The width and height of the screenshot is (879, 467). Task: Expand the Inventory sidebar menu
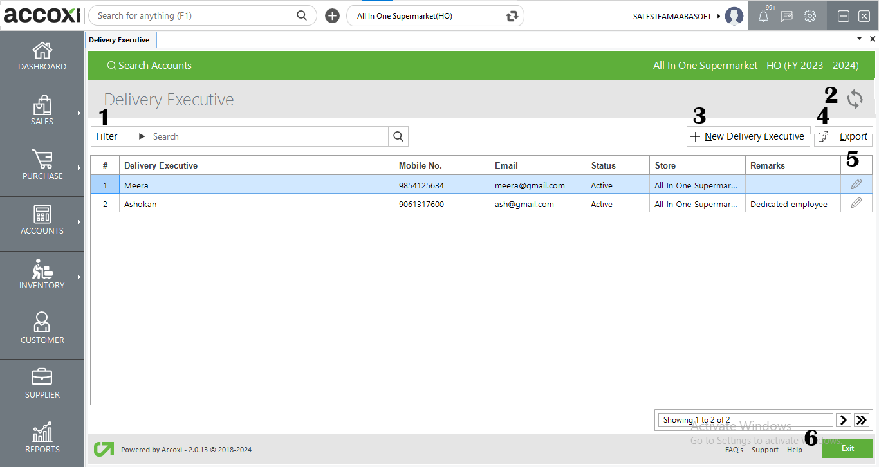click(42, 278)
